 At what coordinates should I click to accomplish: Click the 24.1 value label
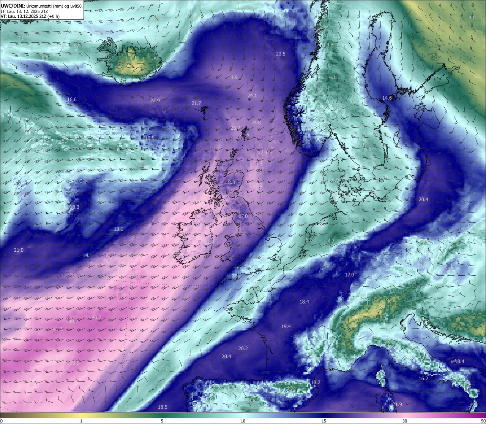[x=252, y=96]
